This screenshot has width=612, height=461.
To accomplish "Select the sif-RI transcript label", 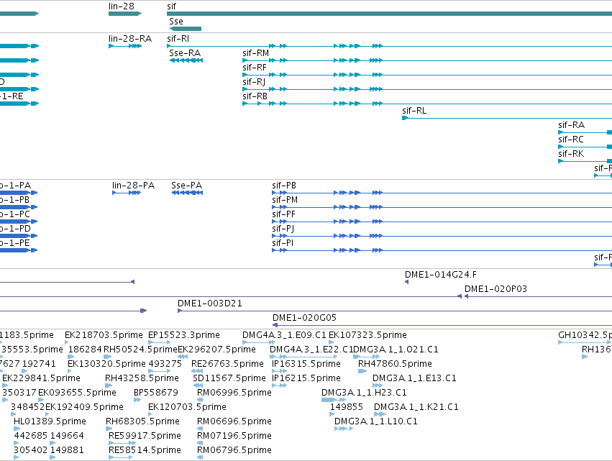I will [178, 39].
